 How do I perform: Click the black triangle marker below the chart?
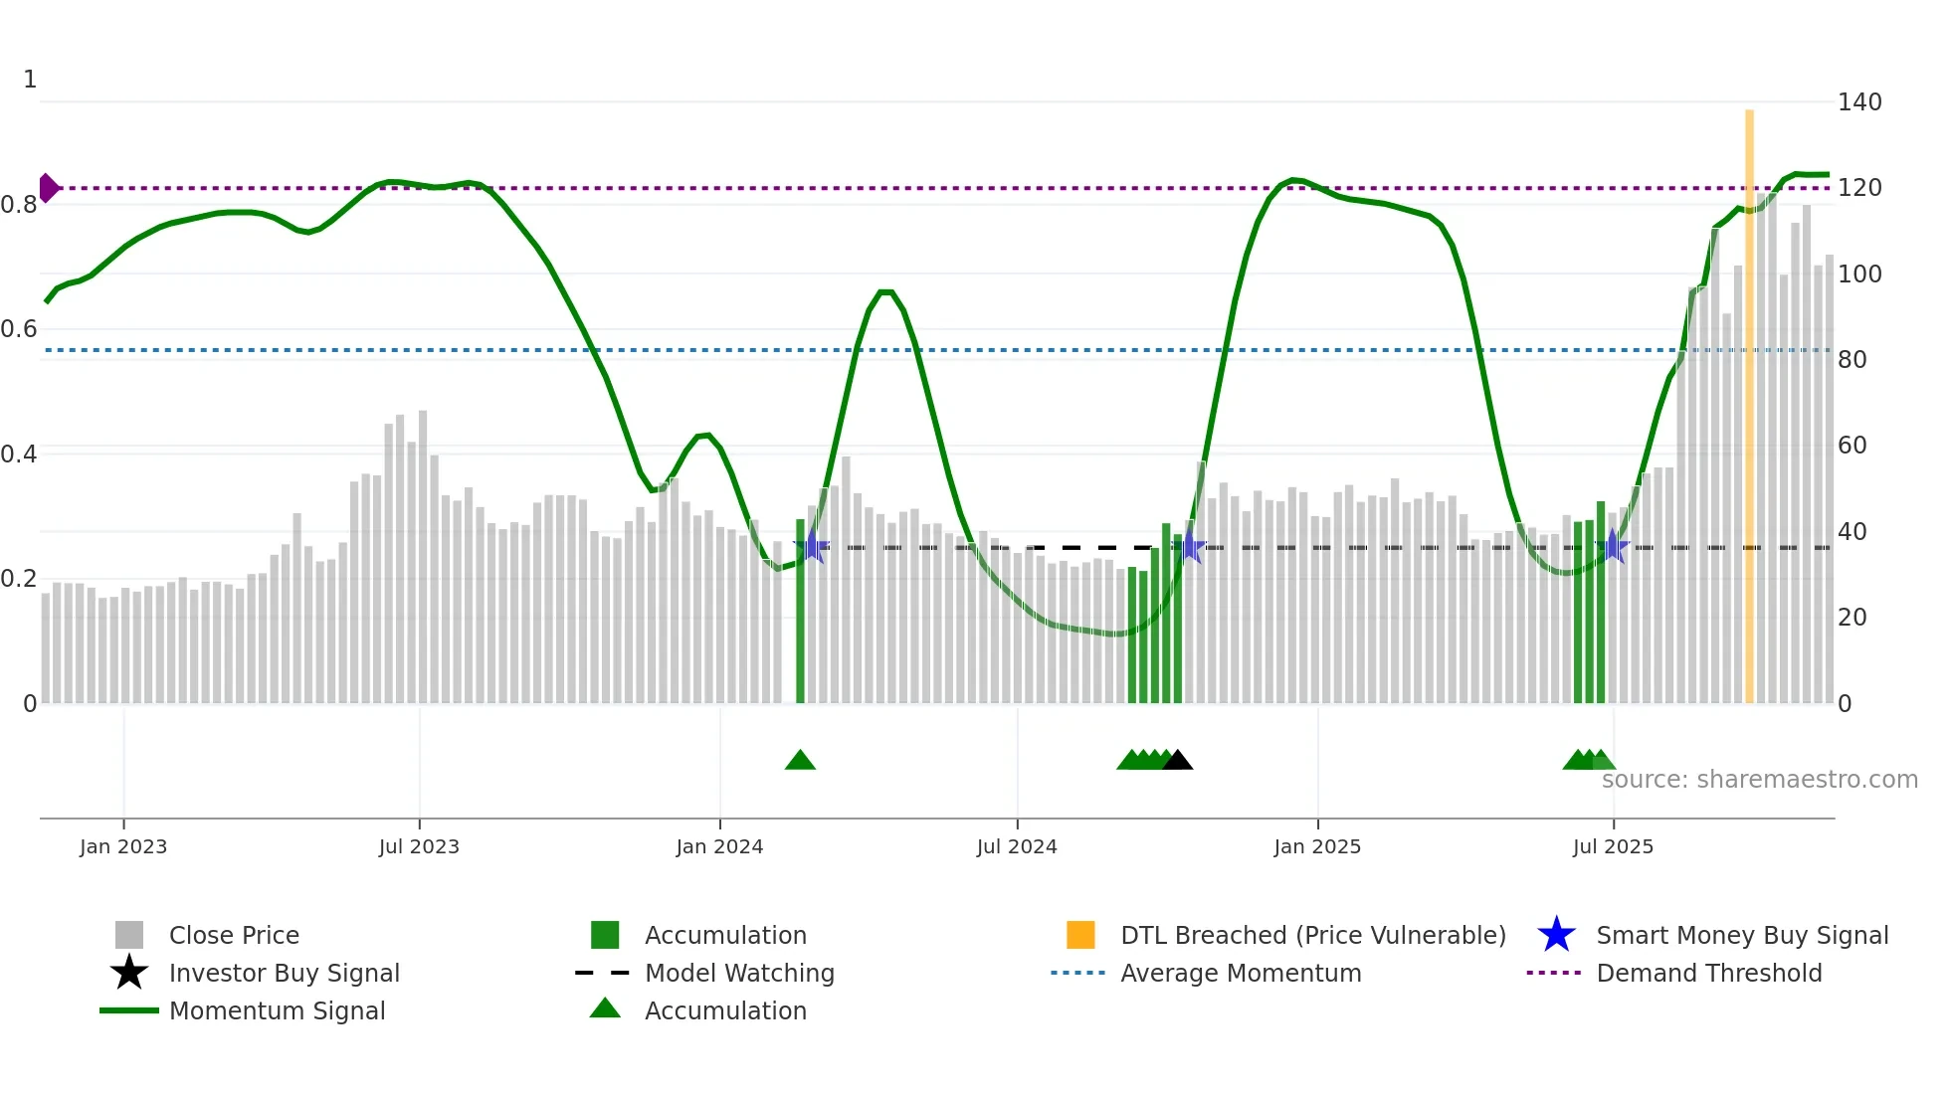point(1177,761)
